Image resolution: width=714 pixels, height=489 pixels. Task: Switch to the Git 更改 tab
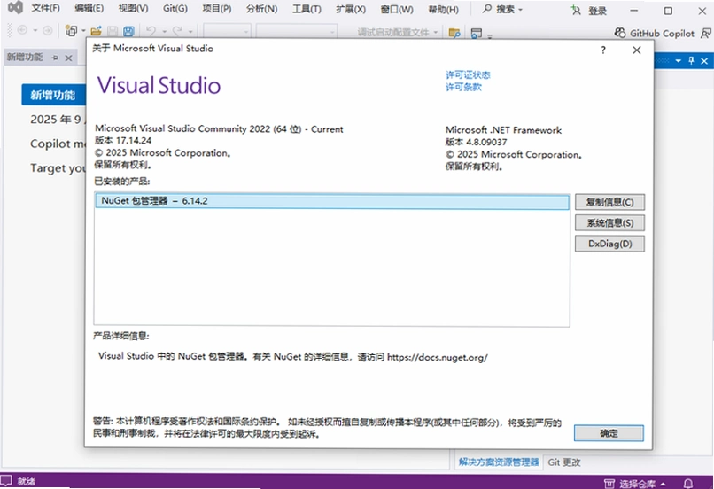(564, 462)
